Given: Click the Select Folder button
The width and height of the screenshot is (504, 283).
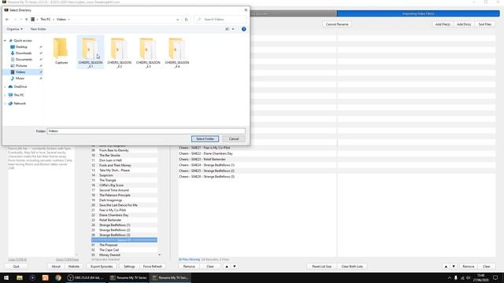Looking at the screenshot, I should pyautogui.click(x=205, y=138).
